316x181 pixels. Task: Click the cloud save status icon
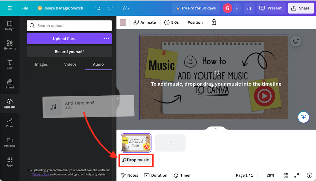(126, 8)
